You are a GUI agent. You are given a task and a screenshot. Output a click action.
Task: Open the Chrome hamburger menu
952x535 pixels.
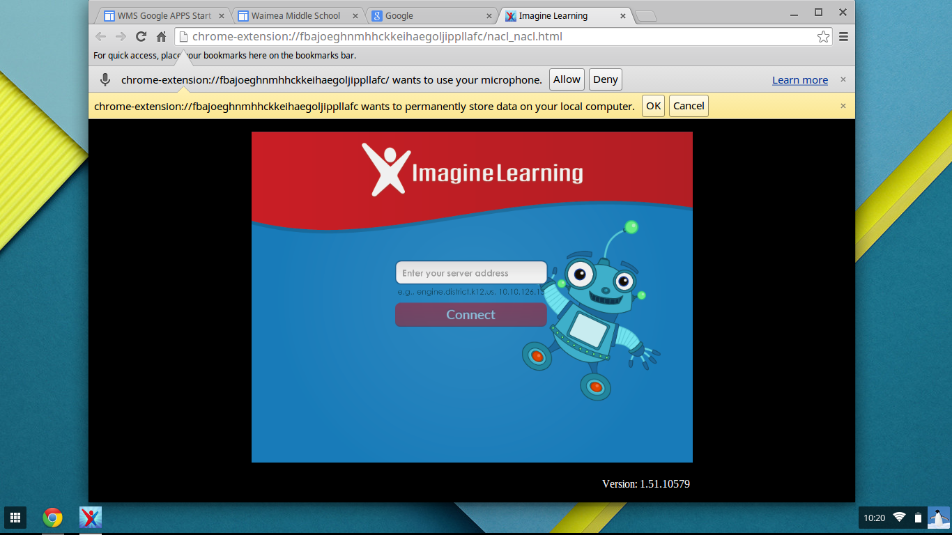point(843,37)
